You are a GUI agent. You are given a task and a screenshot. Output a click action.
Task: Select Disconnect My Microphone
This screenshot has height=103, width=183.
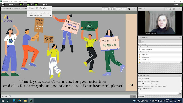coord(39,8)
